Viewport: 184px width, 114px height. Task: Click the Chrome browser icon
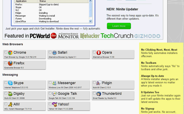10,53
